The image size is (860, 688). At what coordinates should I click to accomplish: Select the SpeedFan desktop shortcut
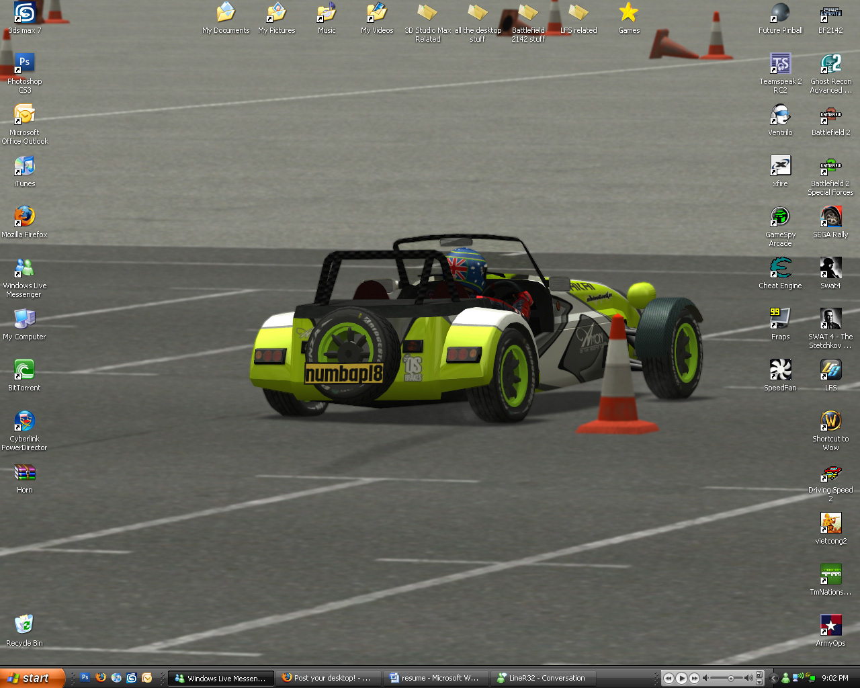pyautogui.click(x=781, y=376)
